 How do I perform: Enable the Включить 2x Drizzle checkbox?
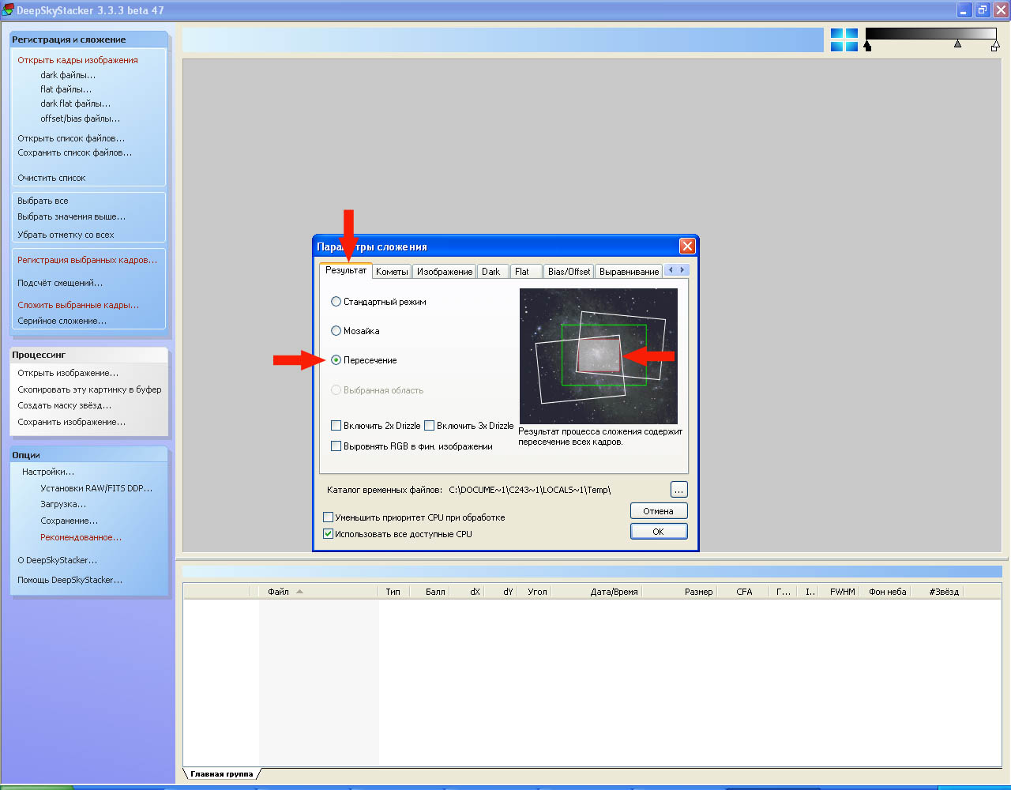(x=336, y=426)
